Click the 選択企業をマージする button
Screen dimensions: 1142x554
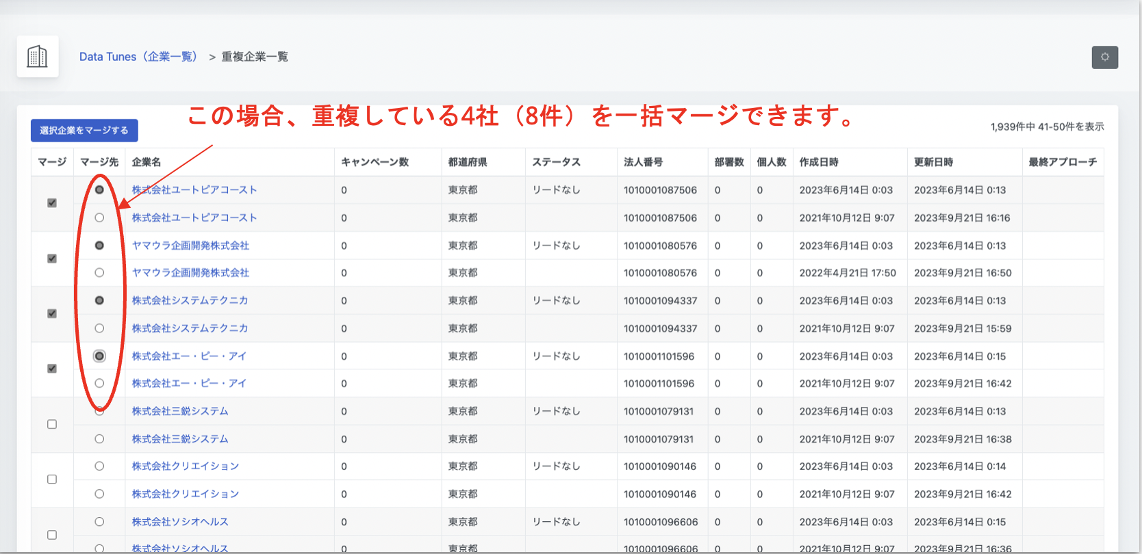point(84,131)
